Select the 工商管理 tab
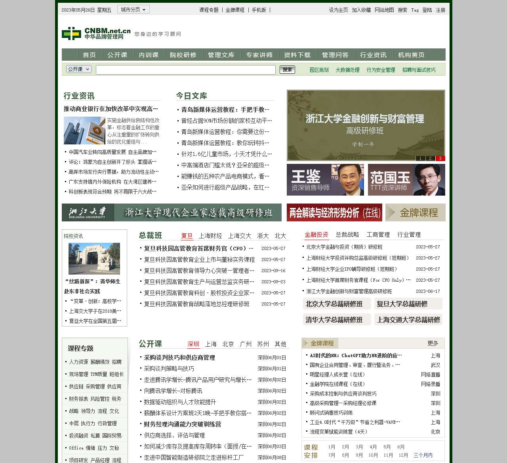The height and width of the screenshot is (463, 507). (x=378, y=234)
